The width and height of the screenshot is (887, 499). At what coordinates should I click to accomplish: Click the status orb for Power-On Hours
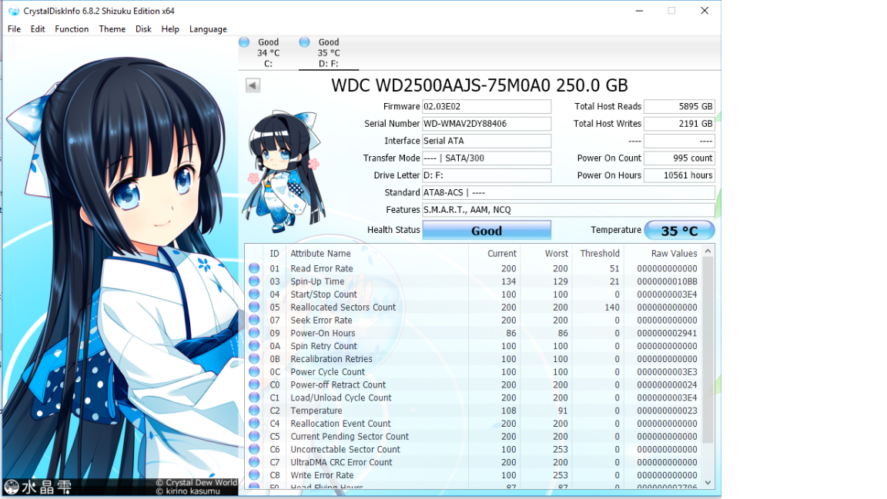[x=254, y=333]
